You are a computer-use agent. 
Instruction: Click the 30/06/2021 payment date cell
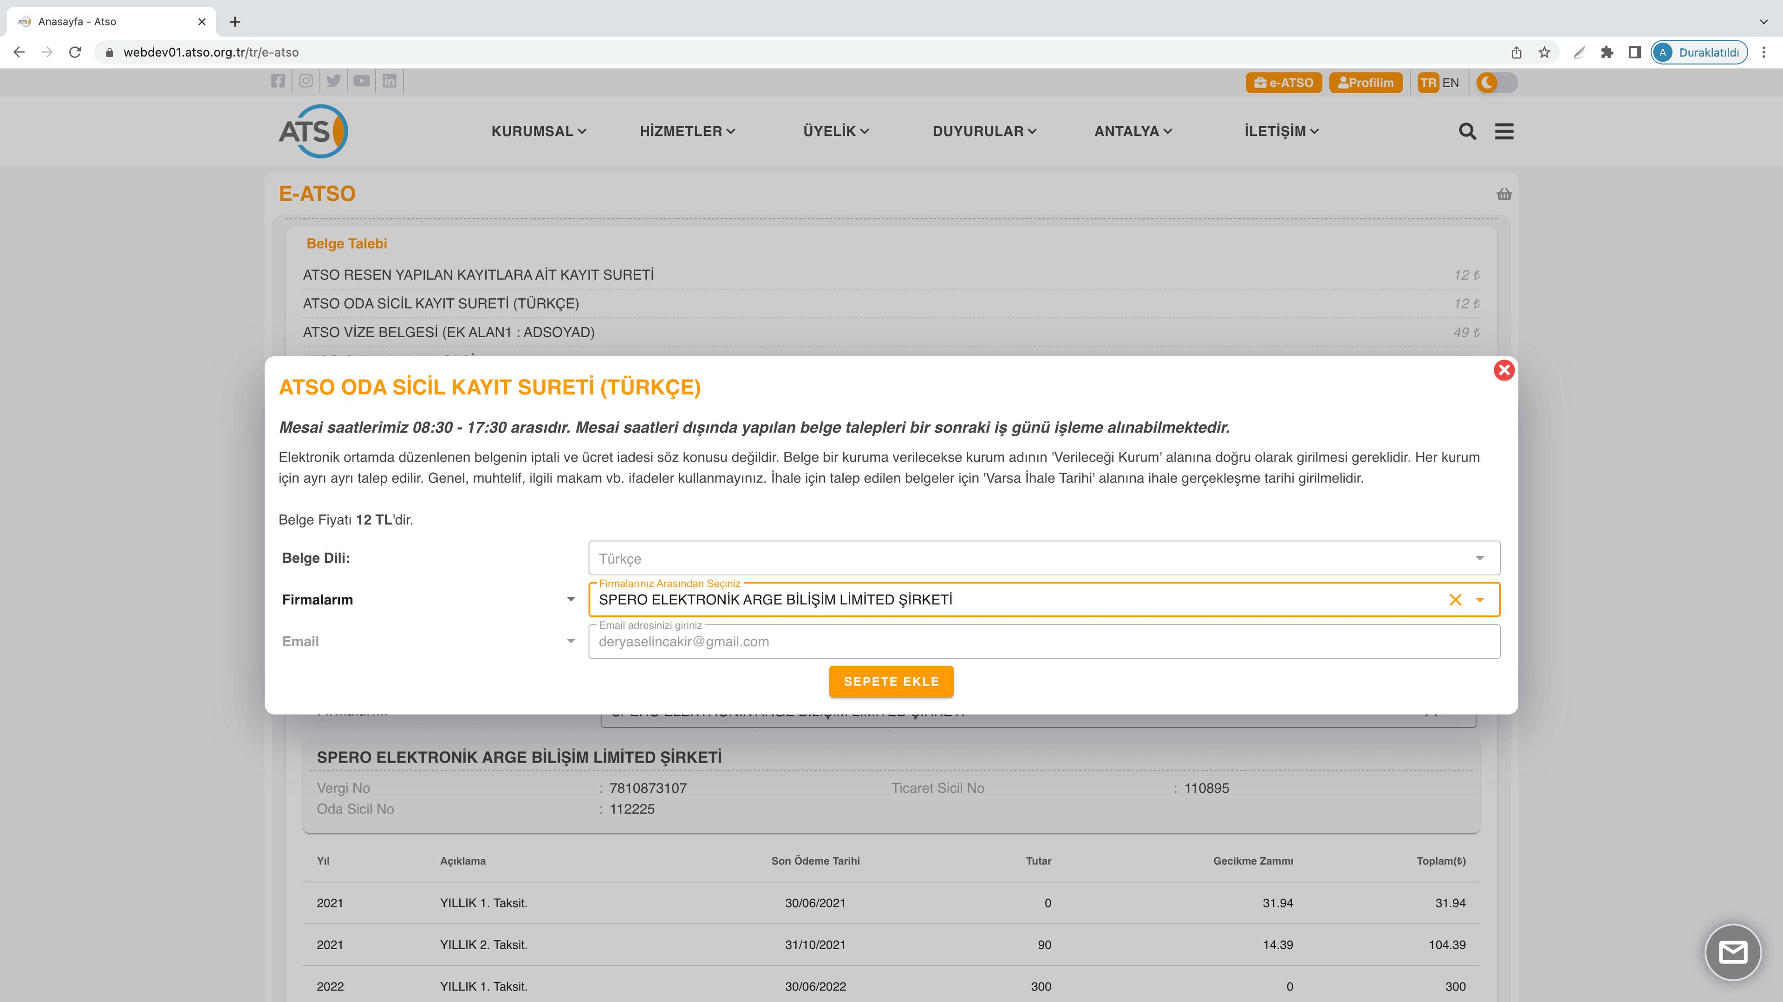pyautogui.click(x=815, y=903)
